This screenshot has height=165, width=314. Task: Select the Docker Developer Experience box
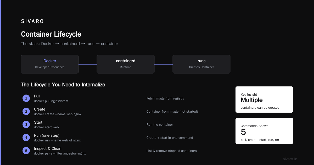click(50, 64)
